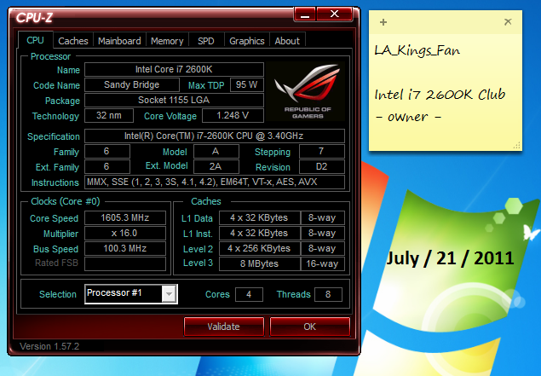Click the empty Rated FSB field
541x376 pixels.
(125, 263)
